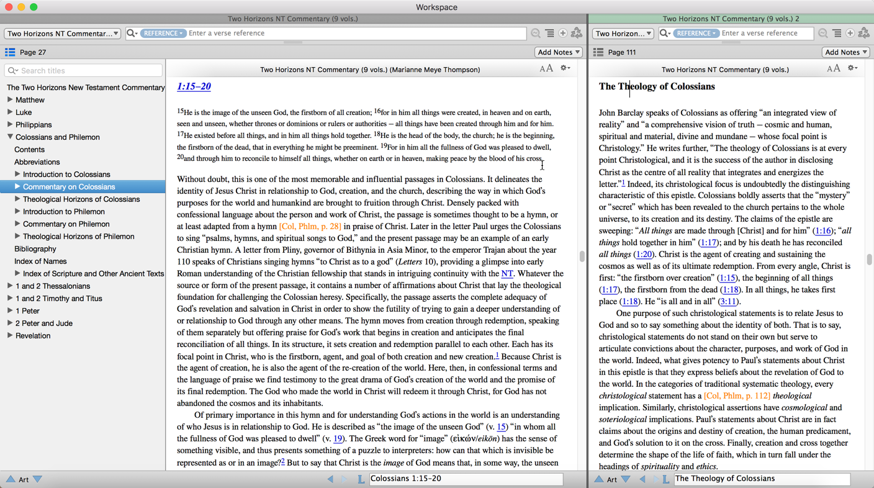Open search options magnifier in left pane verse field

point(132,33)
